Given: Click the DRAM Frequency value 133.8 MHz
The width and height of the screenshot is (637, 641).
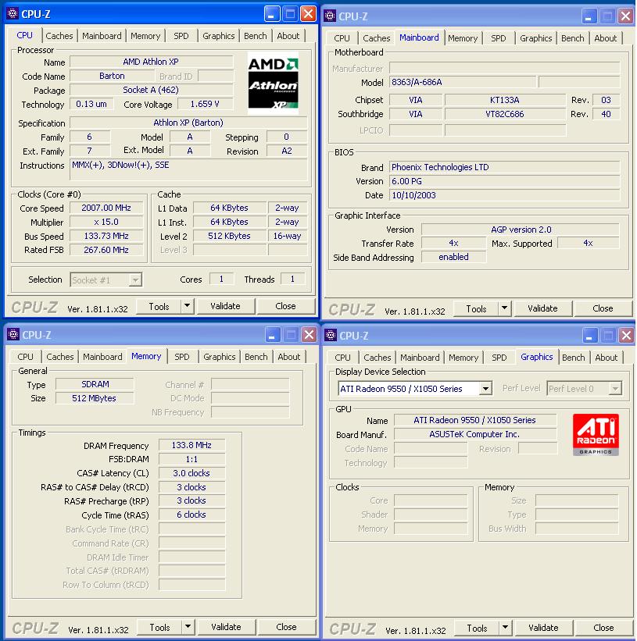Looking at the screenshot, I should (191, 445).
